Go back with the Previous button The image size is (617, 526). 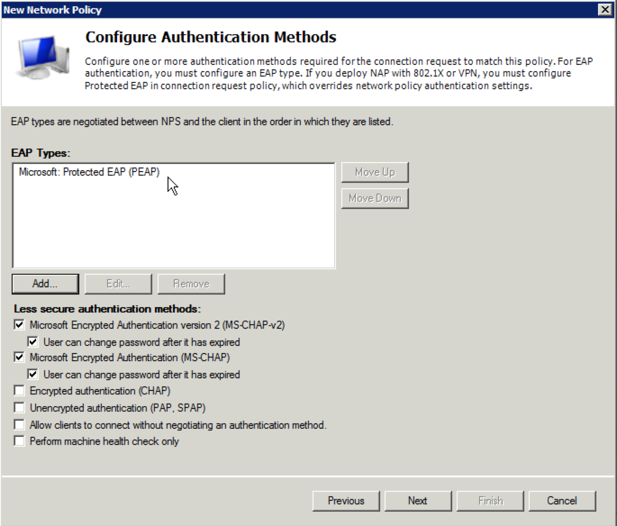tap(346, 501)
